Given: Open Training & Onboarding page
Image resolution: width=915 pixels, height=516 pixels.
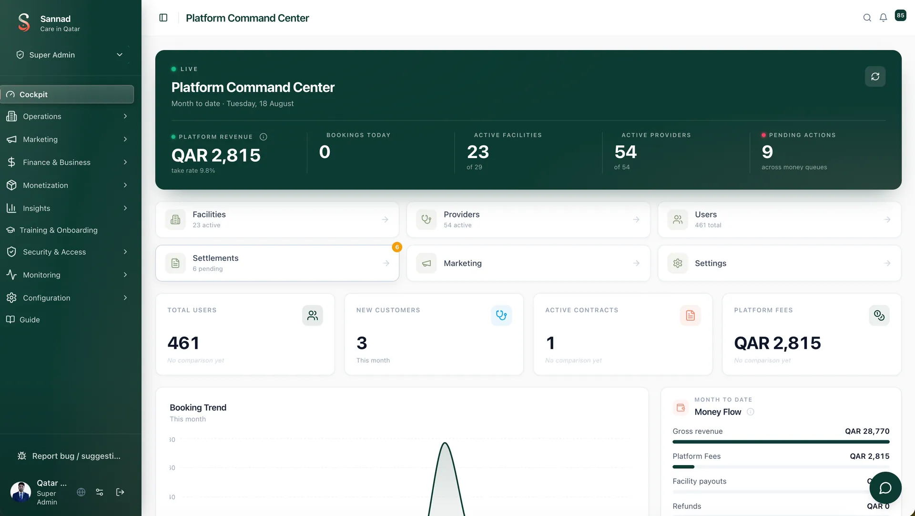Looking at the screenshot, I should pyautogui.click(x=67, y=230).
